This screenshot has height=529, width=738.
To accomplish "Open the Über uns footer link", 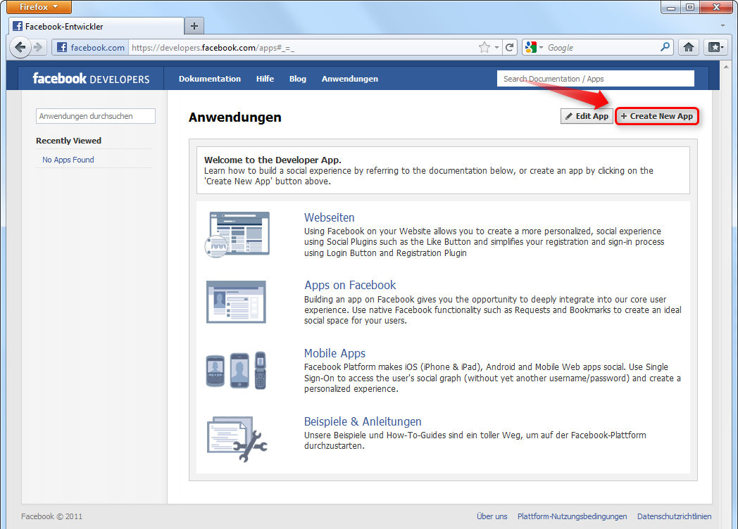I will [492, 516].
